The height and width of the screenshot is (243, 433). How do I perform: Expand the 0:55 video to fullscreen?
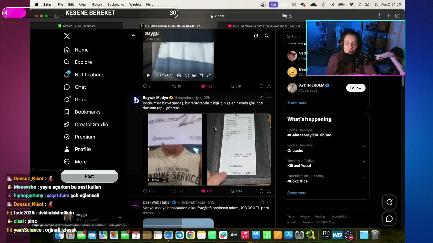click(x=209, y=75)
